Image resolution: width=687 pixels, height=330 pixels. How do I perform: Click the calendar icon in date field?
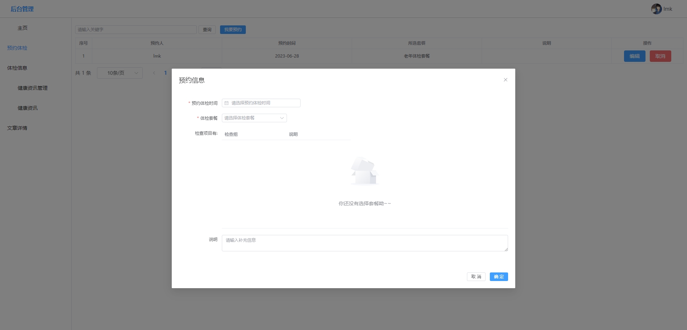[226, 103]
